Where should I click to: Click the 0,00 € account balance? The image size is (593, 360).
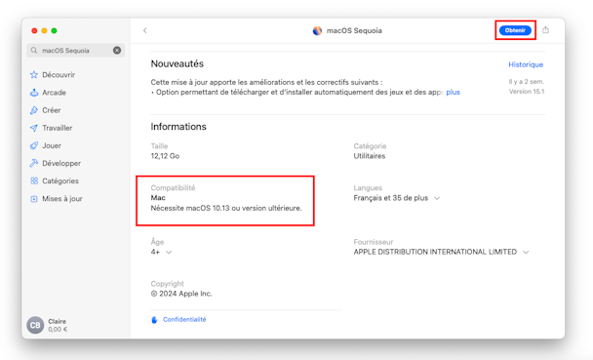[x=58, y=330]
